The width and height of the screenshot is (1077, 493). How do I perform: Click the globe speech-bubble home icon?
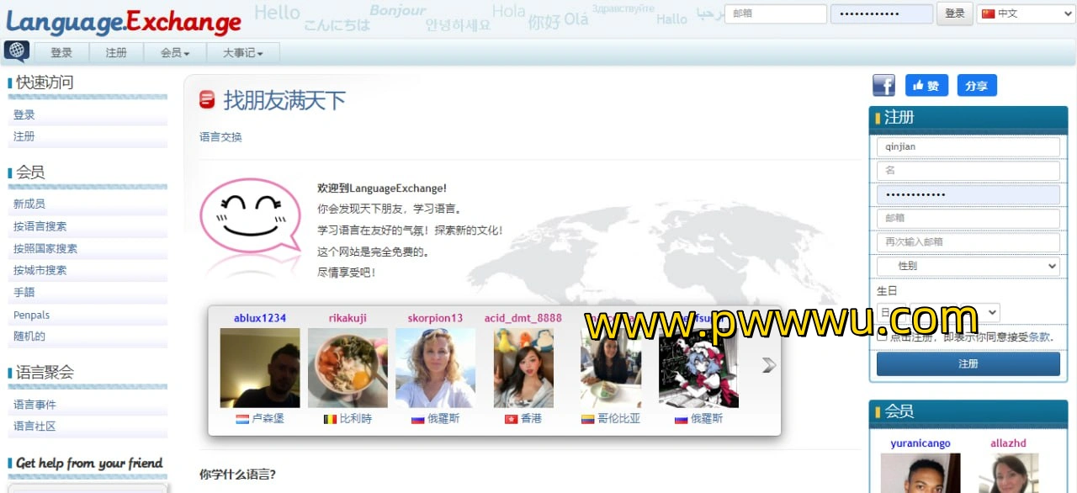click(x=16, y=52)
